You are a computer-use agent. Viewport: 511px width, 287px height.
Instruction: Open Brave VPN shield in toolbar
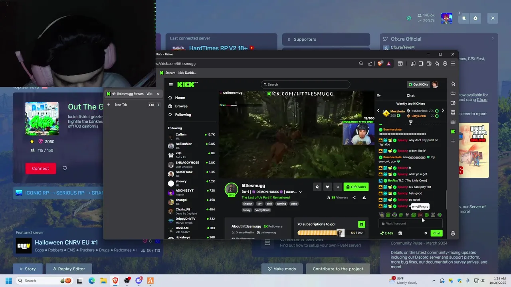point(445,63)
